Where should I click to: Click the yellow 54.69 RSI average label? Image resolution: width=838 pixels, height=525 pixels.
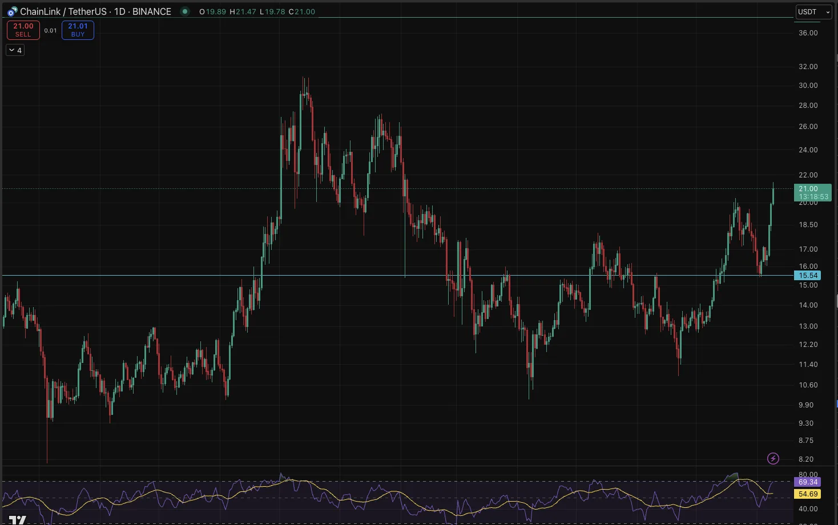tap(807, 494)
